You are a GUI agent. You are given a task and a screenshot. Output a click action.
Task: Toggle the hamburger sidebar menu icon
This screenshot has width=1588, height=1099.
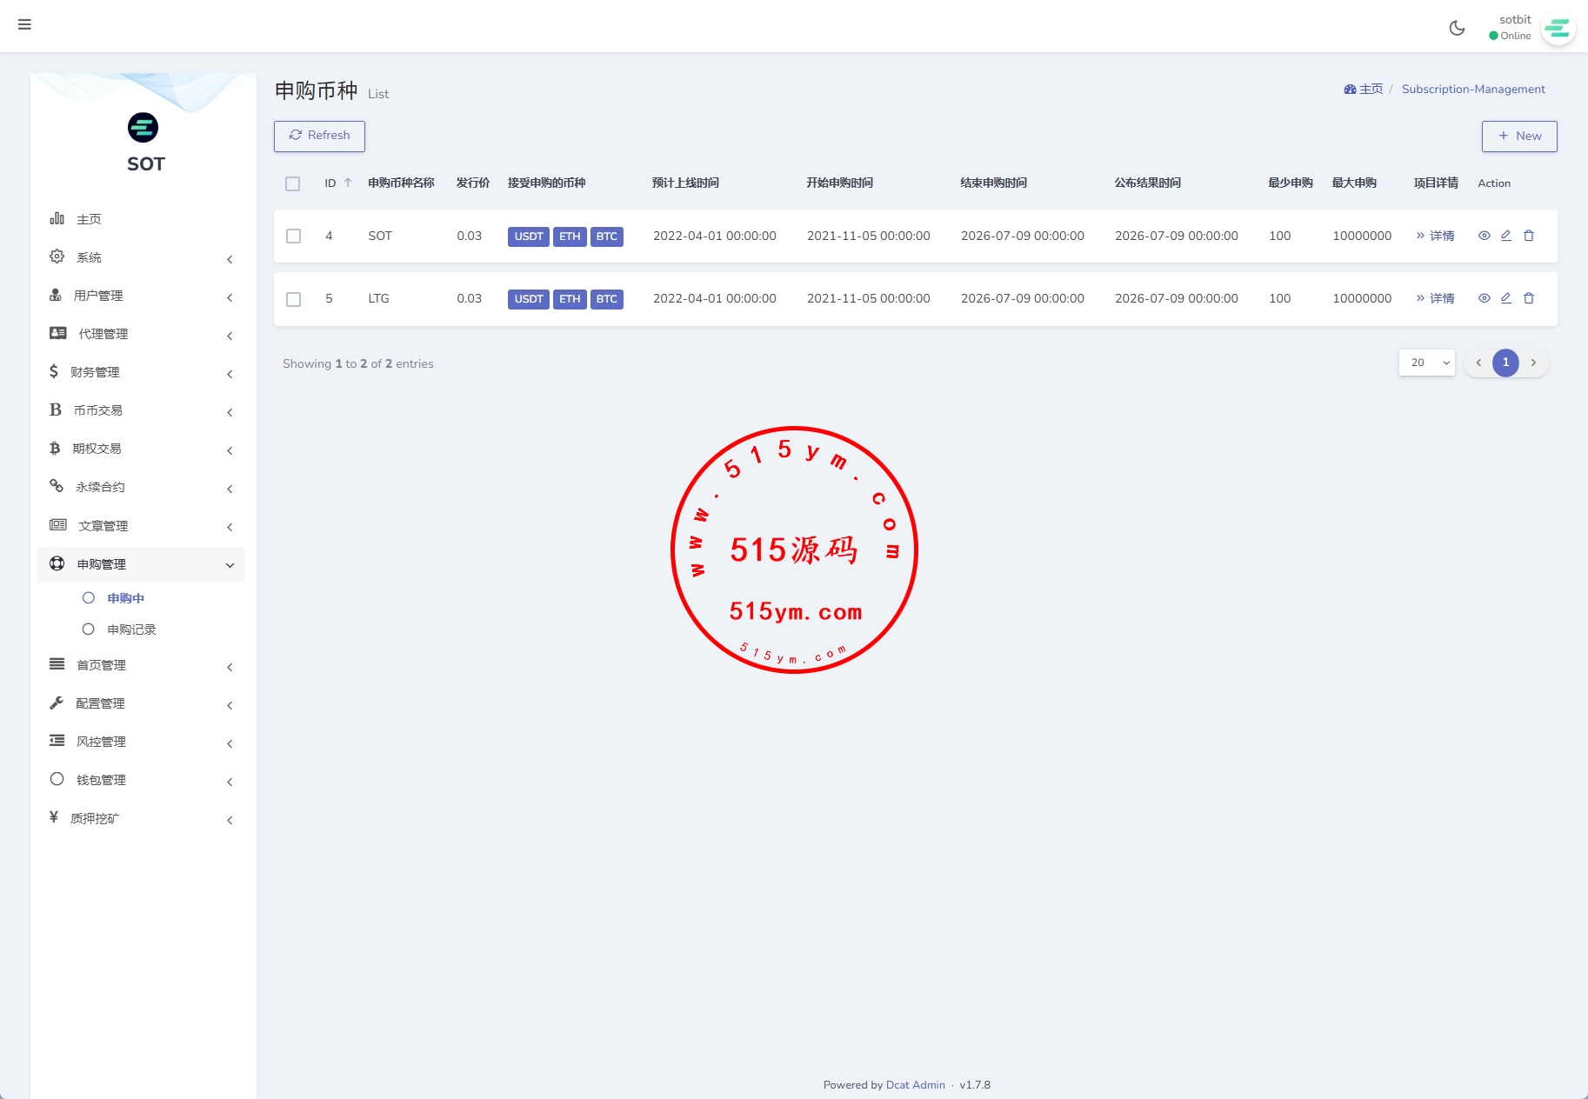click(24, 24)
